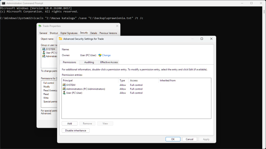
Task: Close the Trade Properties dialog
Action: 117,26
